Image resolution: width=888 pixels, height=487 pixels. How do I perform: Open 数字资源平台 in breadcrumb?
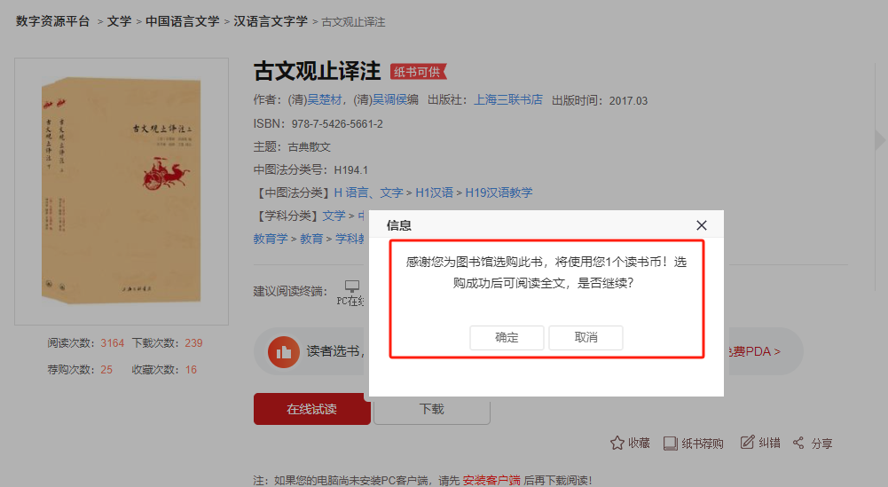(52, 21)
